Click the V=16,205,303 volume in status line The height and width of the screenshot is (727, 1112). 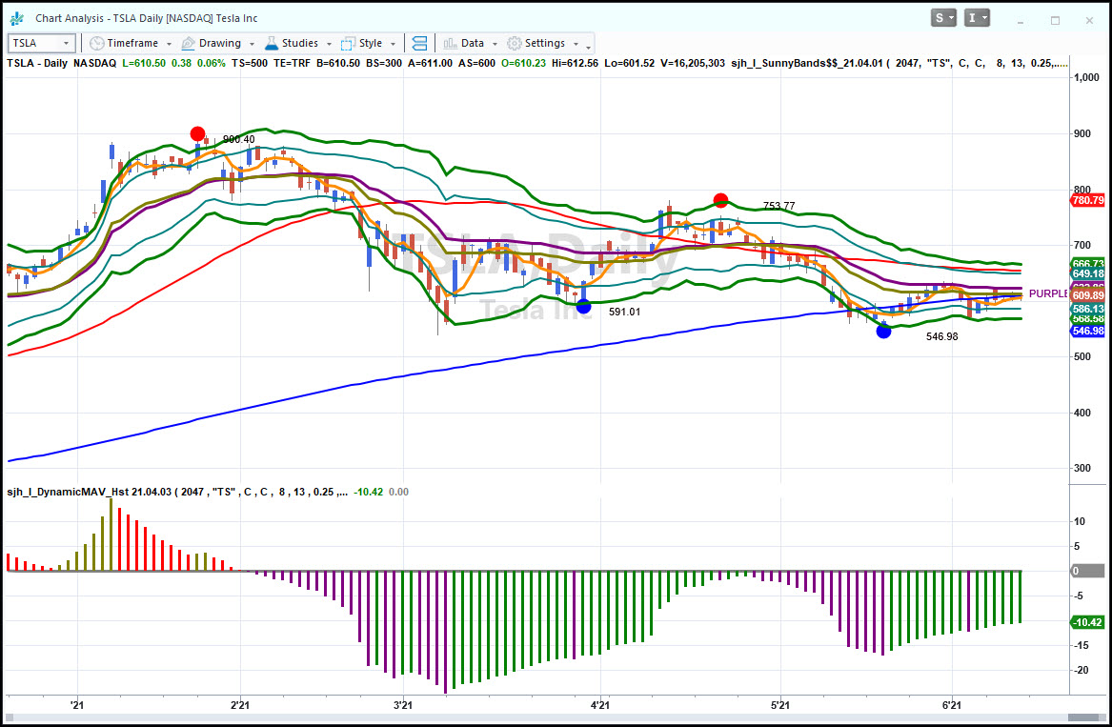point(692,63)
